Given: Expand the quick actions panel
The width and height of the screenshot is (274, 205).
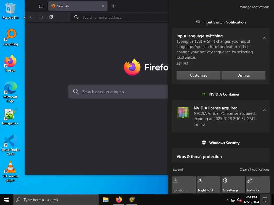Looking at the screenshot, I should click(178, 169).
